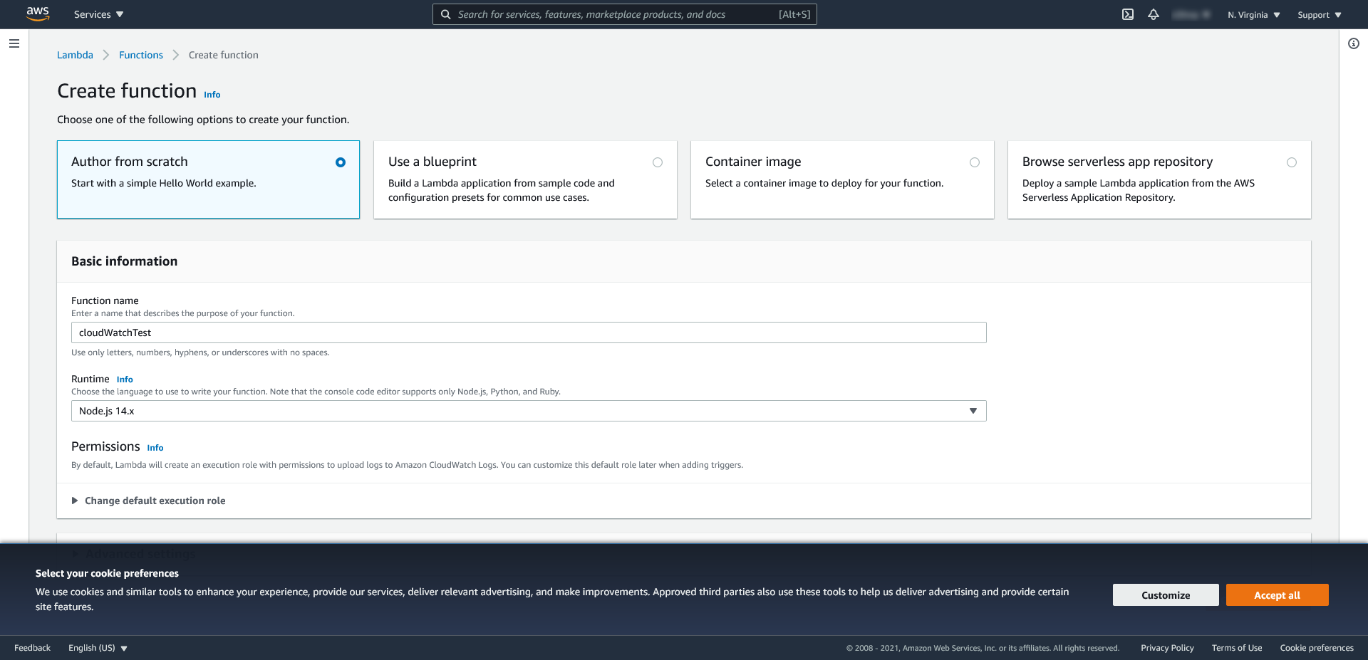This screenshot has height=660, width=1368.
Task: Click the Create function breadcrumb text
Action: 224,55
